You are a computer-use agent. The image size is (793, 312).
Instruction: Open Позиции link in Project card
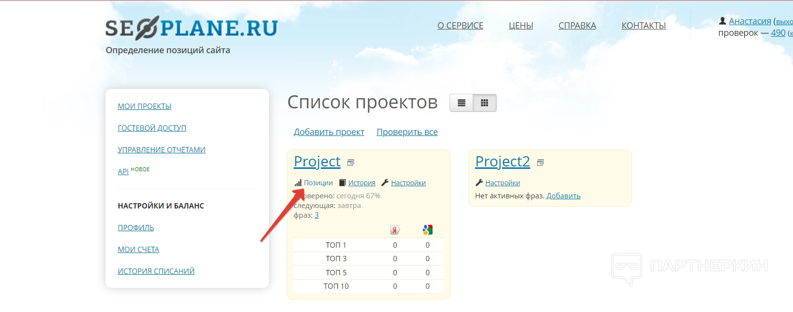[318, 183]
